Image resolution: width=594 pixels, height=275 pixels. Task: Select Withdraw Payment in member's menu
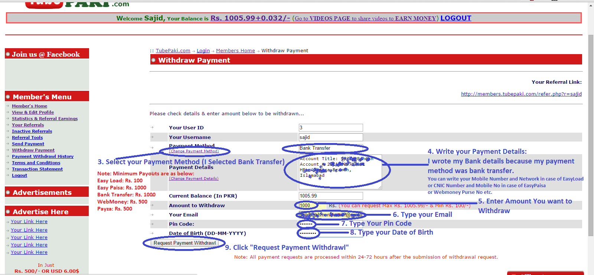coord(33,150)
